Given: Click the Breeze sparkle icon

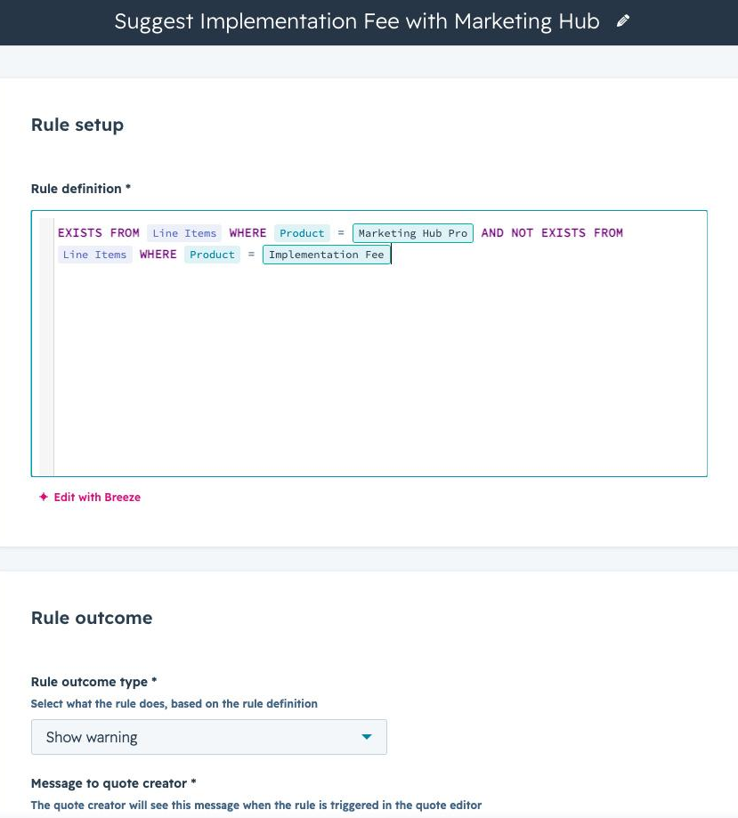Looking at the screenshot, I should [44, 497].
